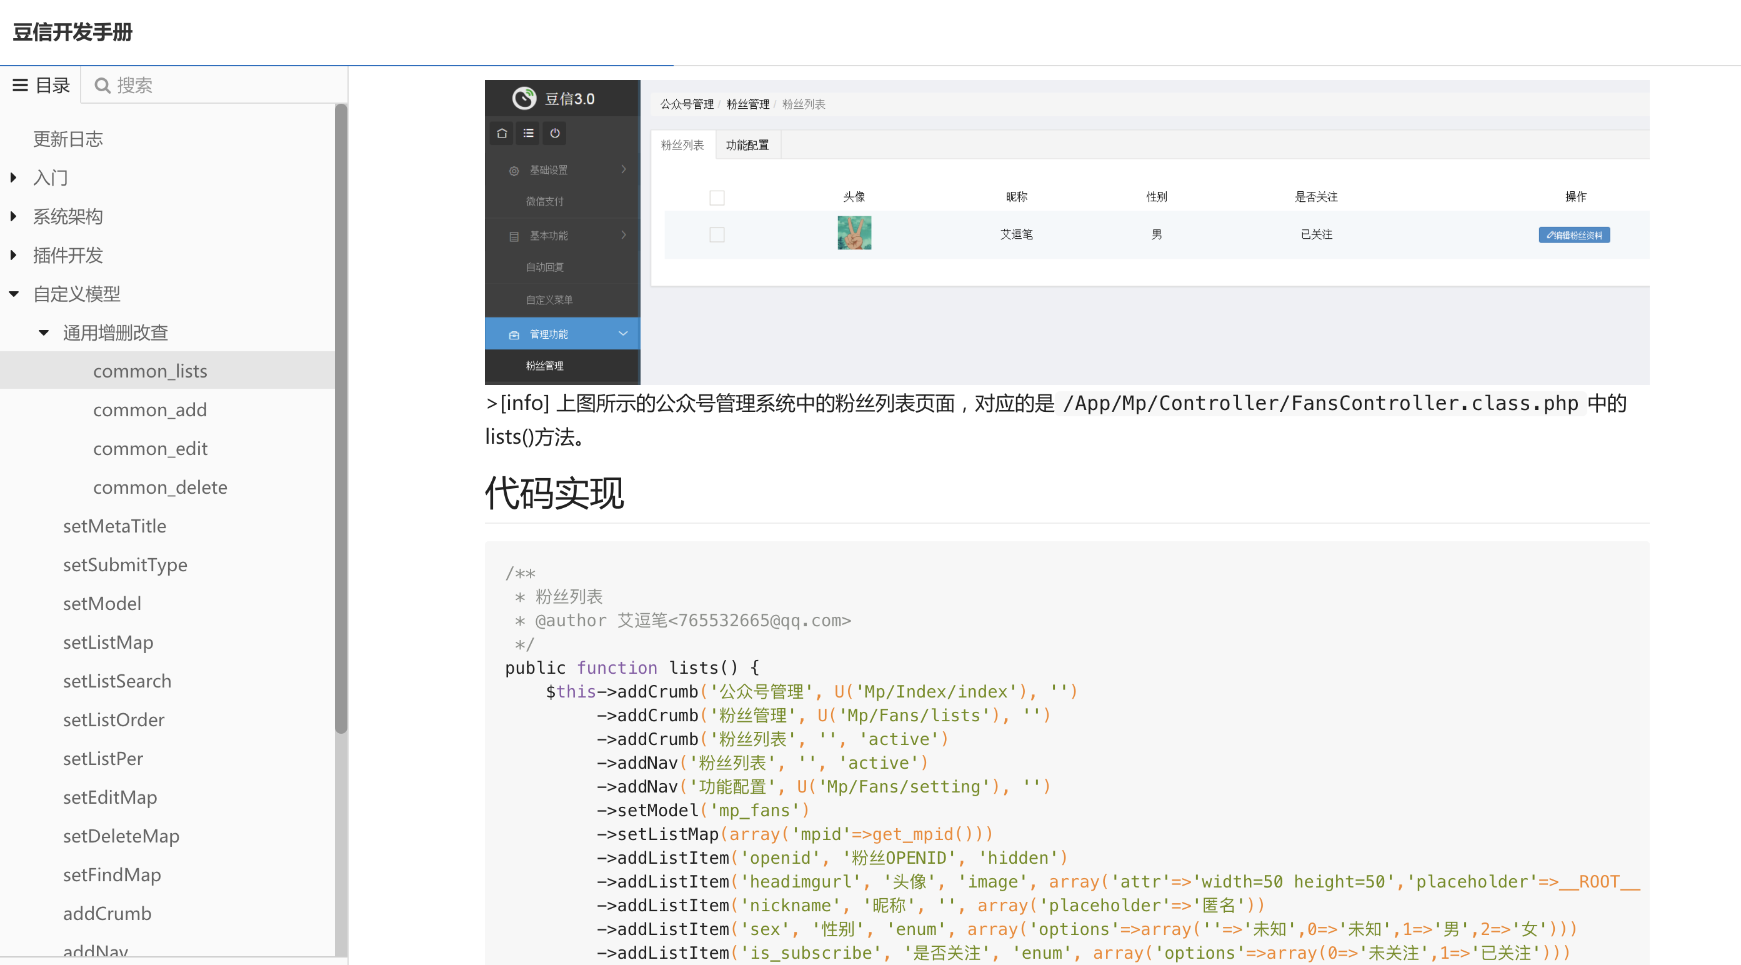The height and width of the screenshot is (965, 1741).
Task: Click the gear icon beside 基础设置
Action: (514, 171)
